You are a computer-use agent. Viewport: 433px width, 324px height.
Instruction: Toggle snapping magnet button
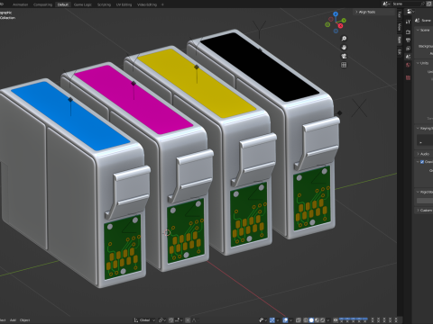pyautogui.click(x=171, y=320)
